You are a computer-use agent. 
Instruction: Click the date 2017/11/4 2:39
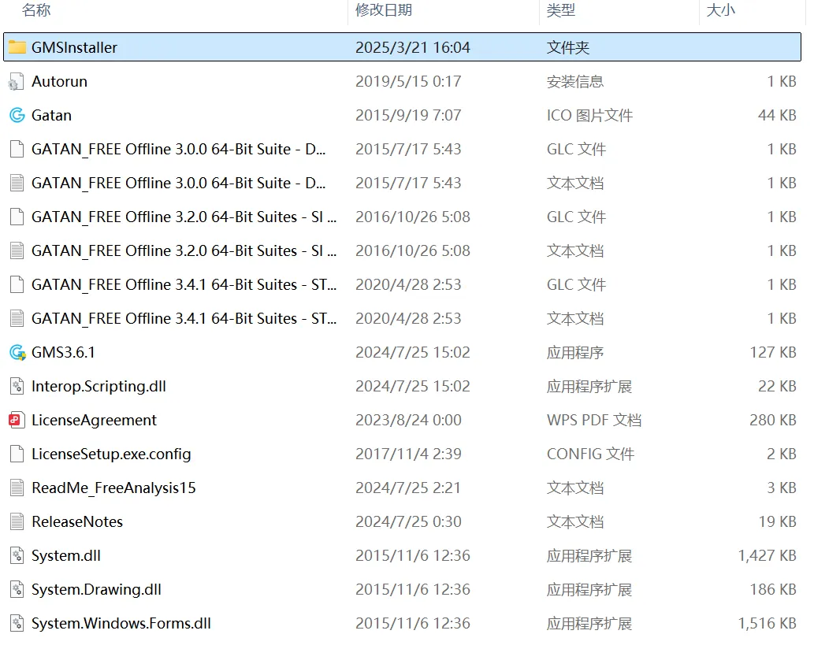point(408,454)
